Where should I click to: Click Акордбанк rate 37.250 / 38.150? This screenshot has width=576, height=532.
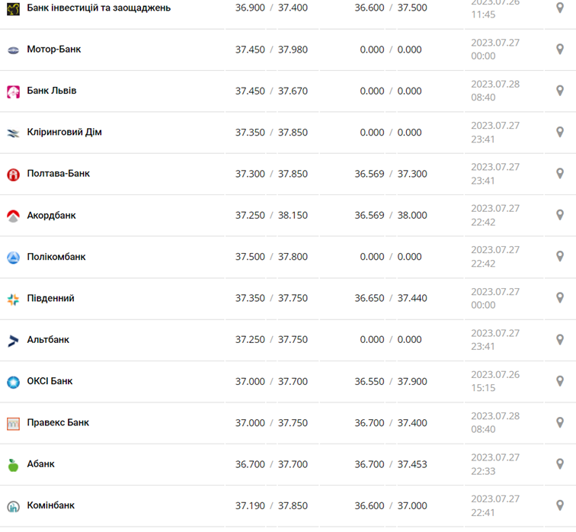pyautogui.click(x=271, y=216)
